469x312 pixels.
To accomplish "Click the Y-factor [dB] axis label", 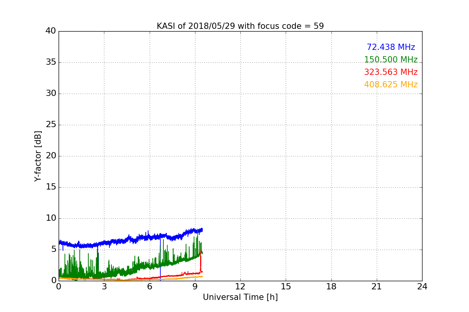I will [x=38, y=156].
